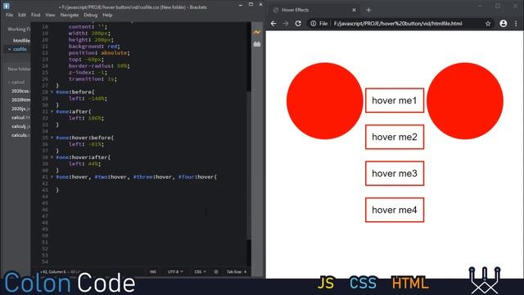Click the hover me3 button

click(x=395, y=173)
